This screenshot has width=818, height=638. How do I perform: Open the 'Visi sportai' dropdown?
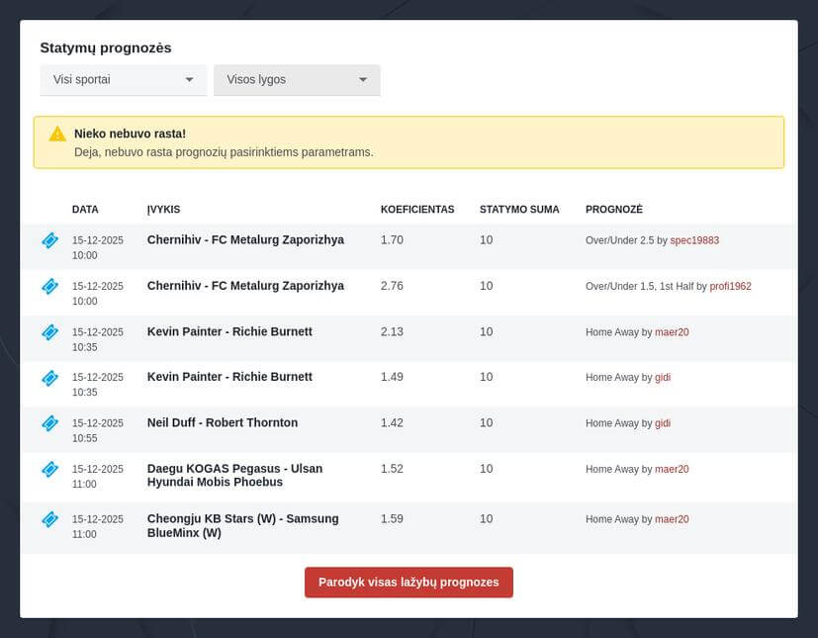click(123, 80)
